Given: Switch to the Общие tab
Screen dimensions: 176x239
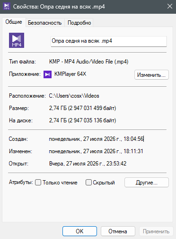Looking at the screenshot, I should click(14, 22).
